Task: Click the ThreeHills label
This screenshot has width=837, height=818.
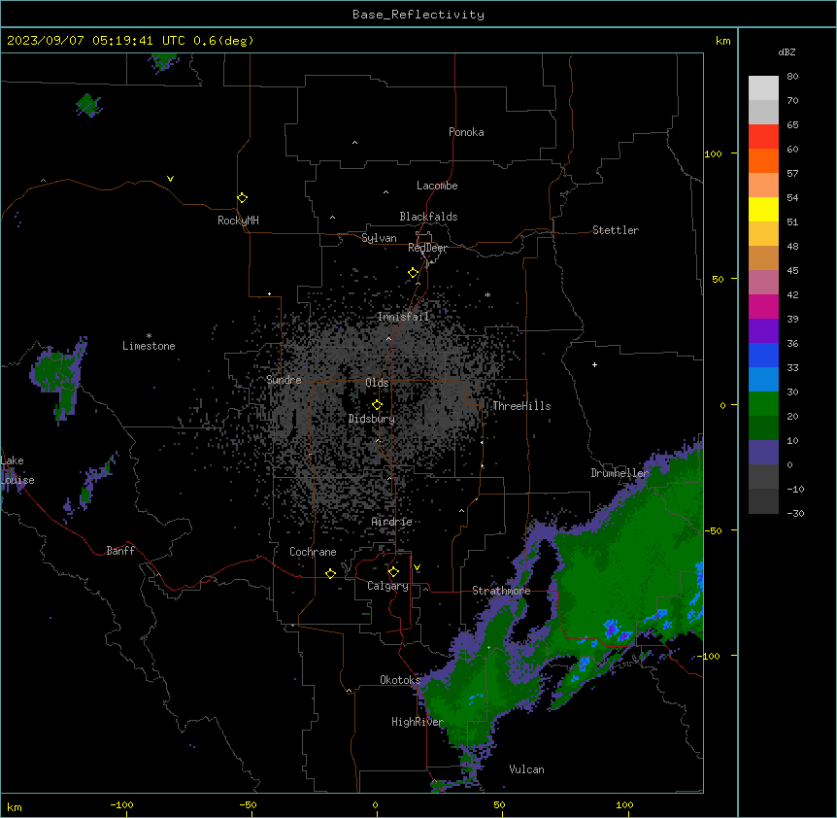Action: pos(521,406)
